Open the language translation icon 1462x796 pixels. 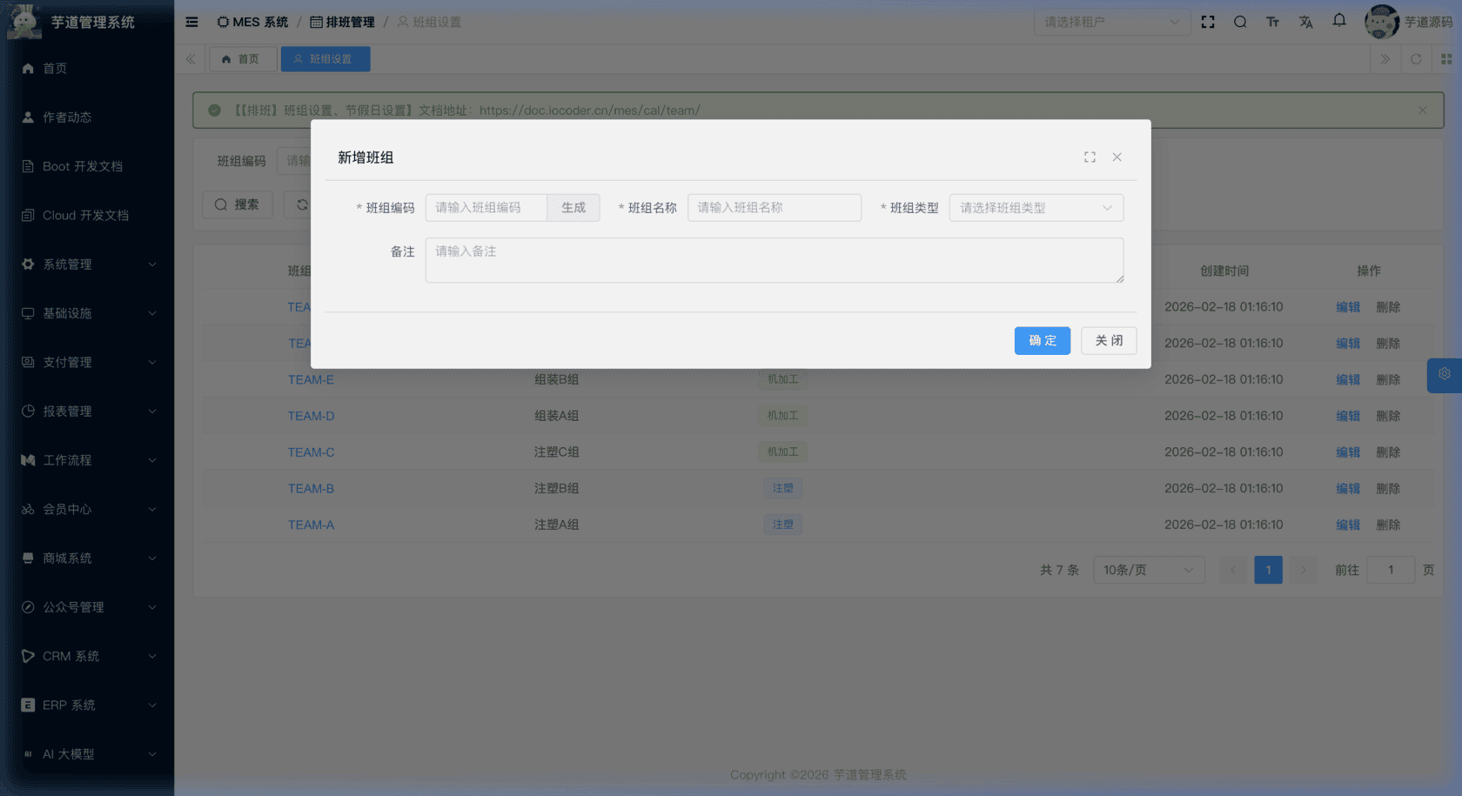1305,22
